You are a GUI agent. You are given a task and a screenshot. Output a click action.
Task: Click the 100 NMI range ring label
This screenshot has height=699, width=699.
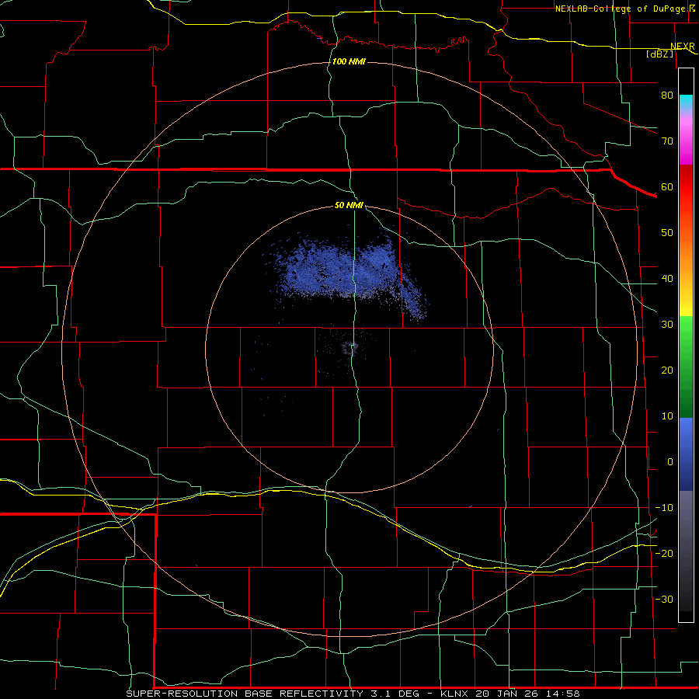(349, 61)
